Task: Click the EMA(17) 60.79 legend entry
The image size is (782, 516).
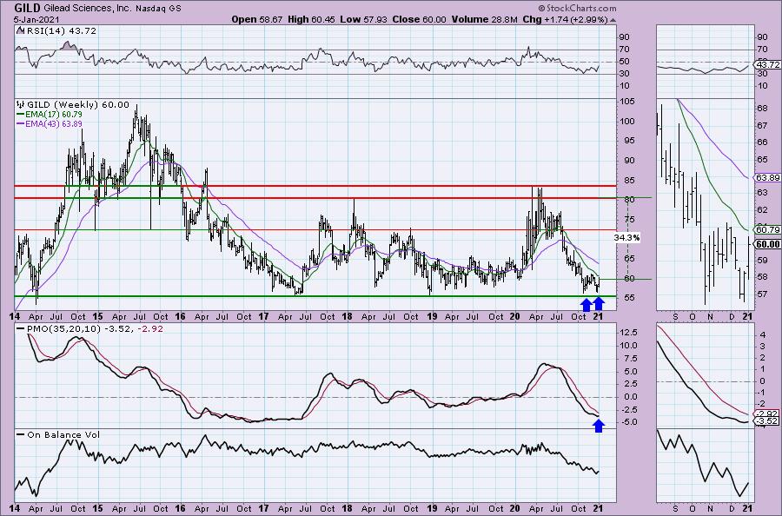Action: (x=55, y=114)
